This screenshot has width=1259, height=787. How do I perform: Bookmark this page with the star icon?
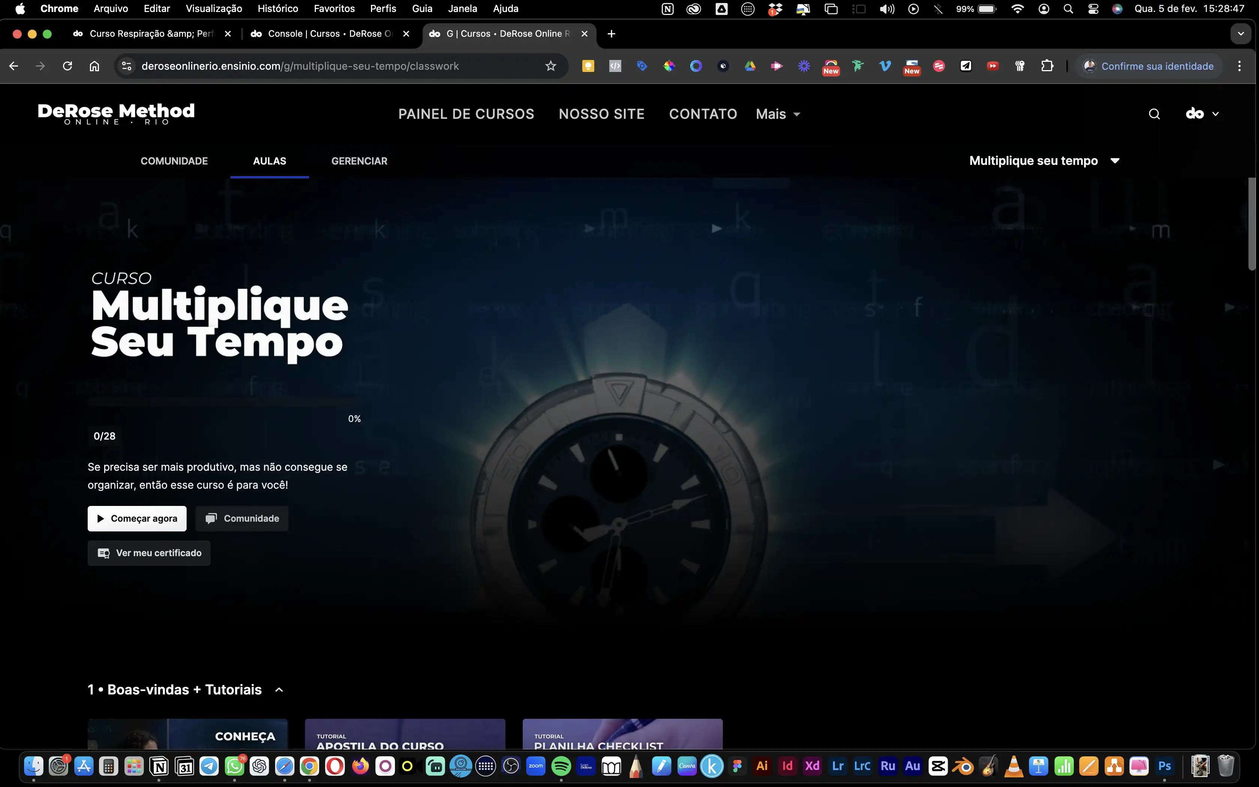click(x=550, y=66)
